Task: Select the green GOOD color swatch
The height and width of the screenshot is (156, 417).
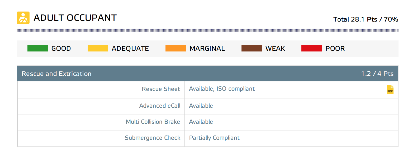Action: [37, 48]
